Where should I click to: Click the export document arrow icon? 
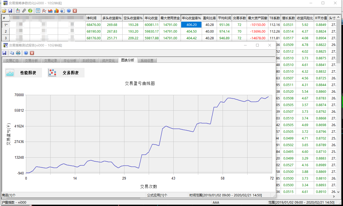pos(62,11)
